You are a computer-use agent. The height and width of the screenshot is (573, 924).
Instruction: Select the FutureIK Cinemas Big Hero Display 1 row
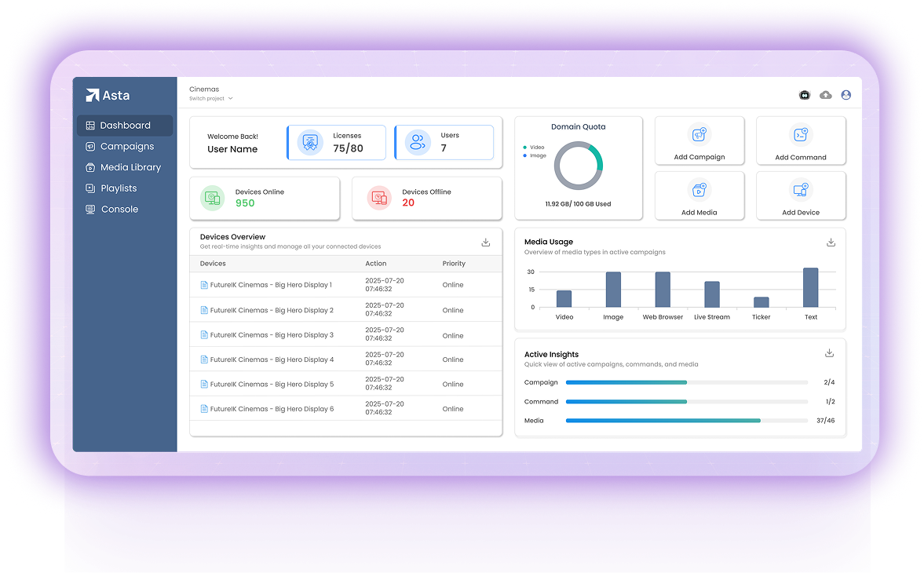pyautogui.click(x=346, y=285)
